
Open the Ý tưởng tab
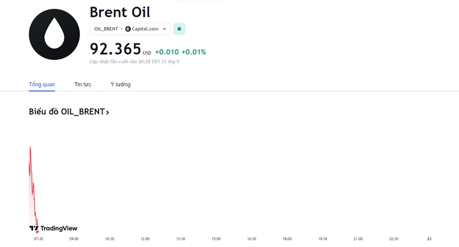pos(120,84)
